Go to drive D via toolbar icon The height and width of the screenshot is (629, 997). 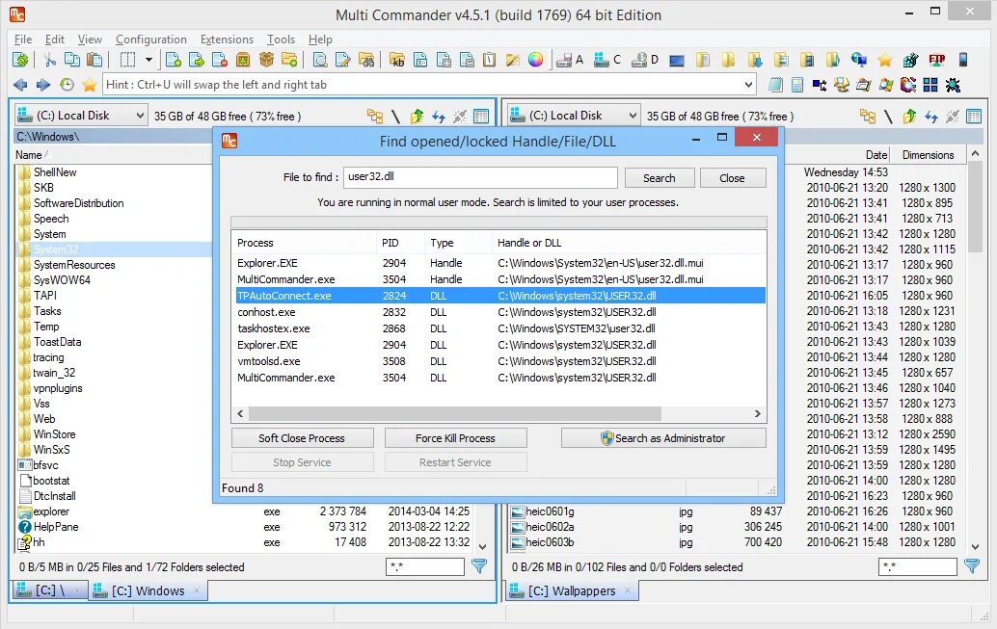[645, 61]
